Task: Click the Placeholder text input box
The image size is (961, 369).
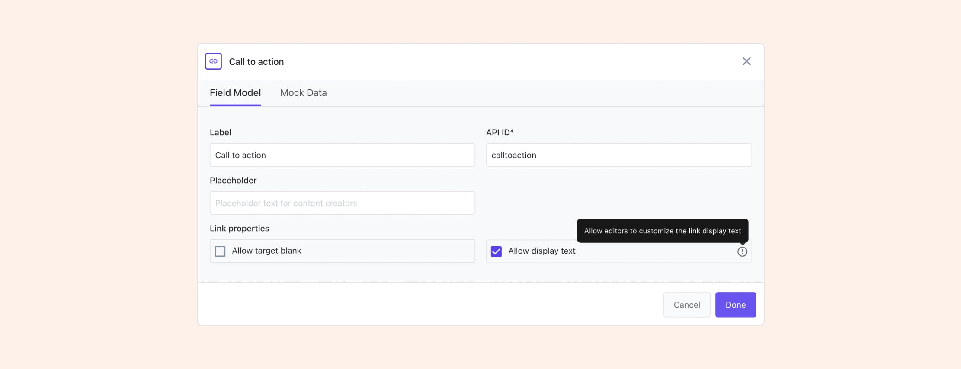Action: 342,203
